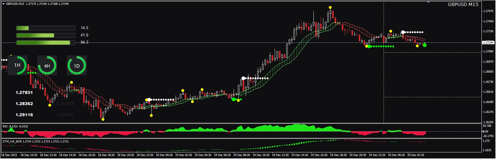Click the current price tag 1.27194
The width and height of the screenshot is (496, 159).
pos(488,43)
